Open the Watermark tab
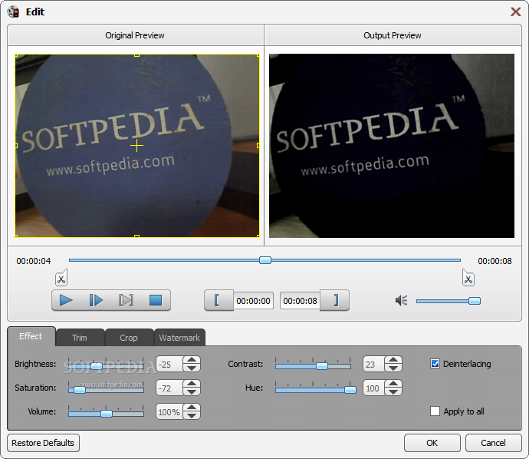The height and width of the screenshot is (459, 529). coord(179,338)
